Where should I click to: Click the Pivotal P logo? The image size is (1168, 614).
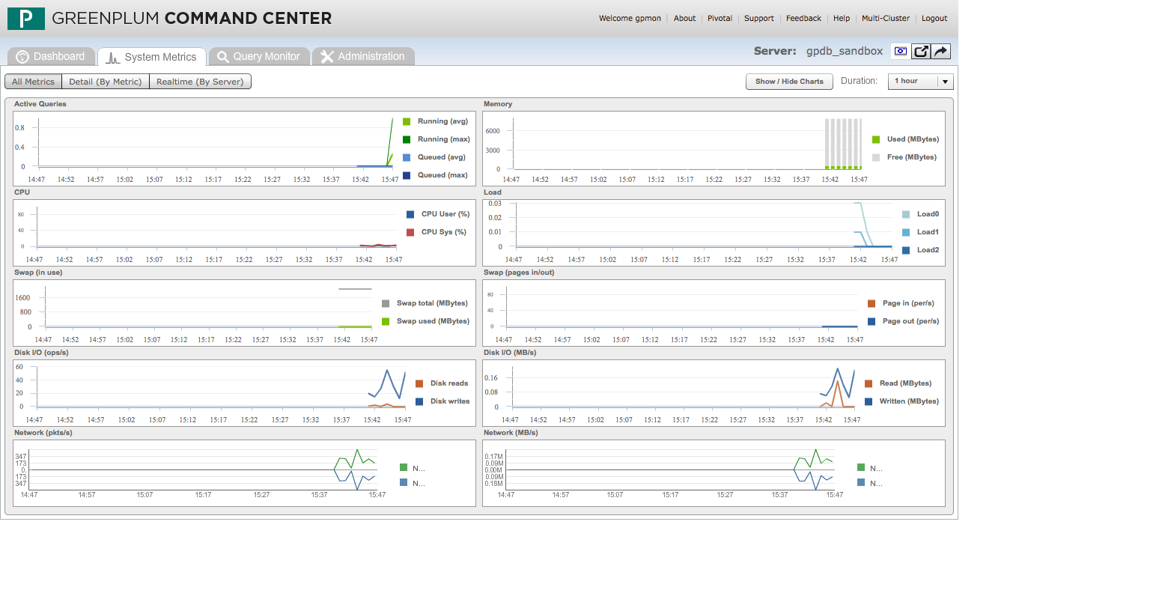click(26, 19)
